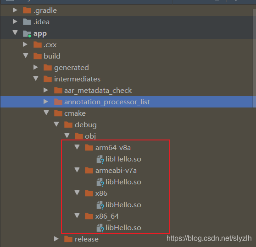Select the x86_64 folder name
256x247 pixels.
click(107, 216)
